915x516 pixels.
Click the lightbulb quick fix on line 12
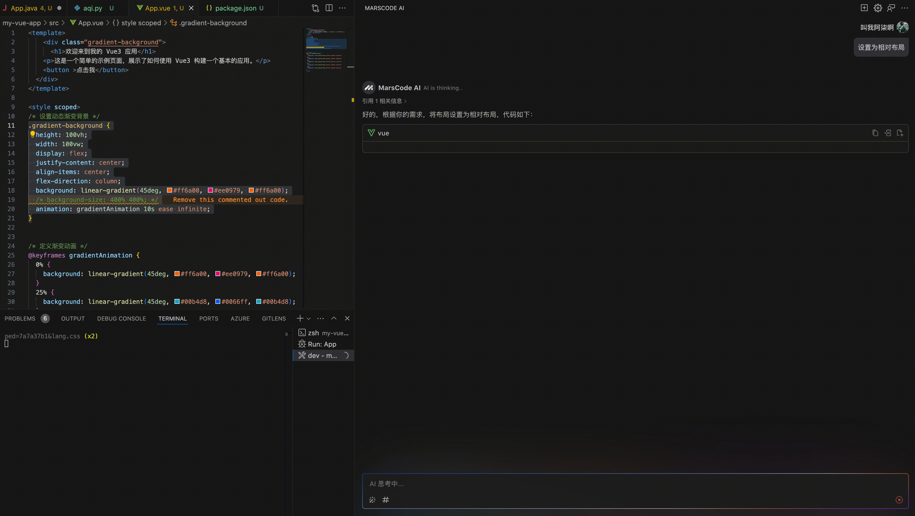32,134
